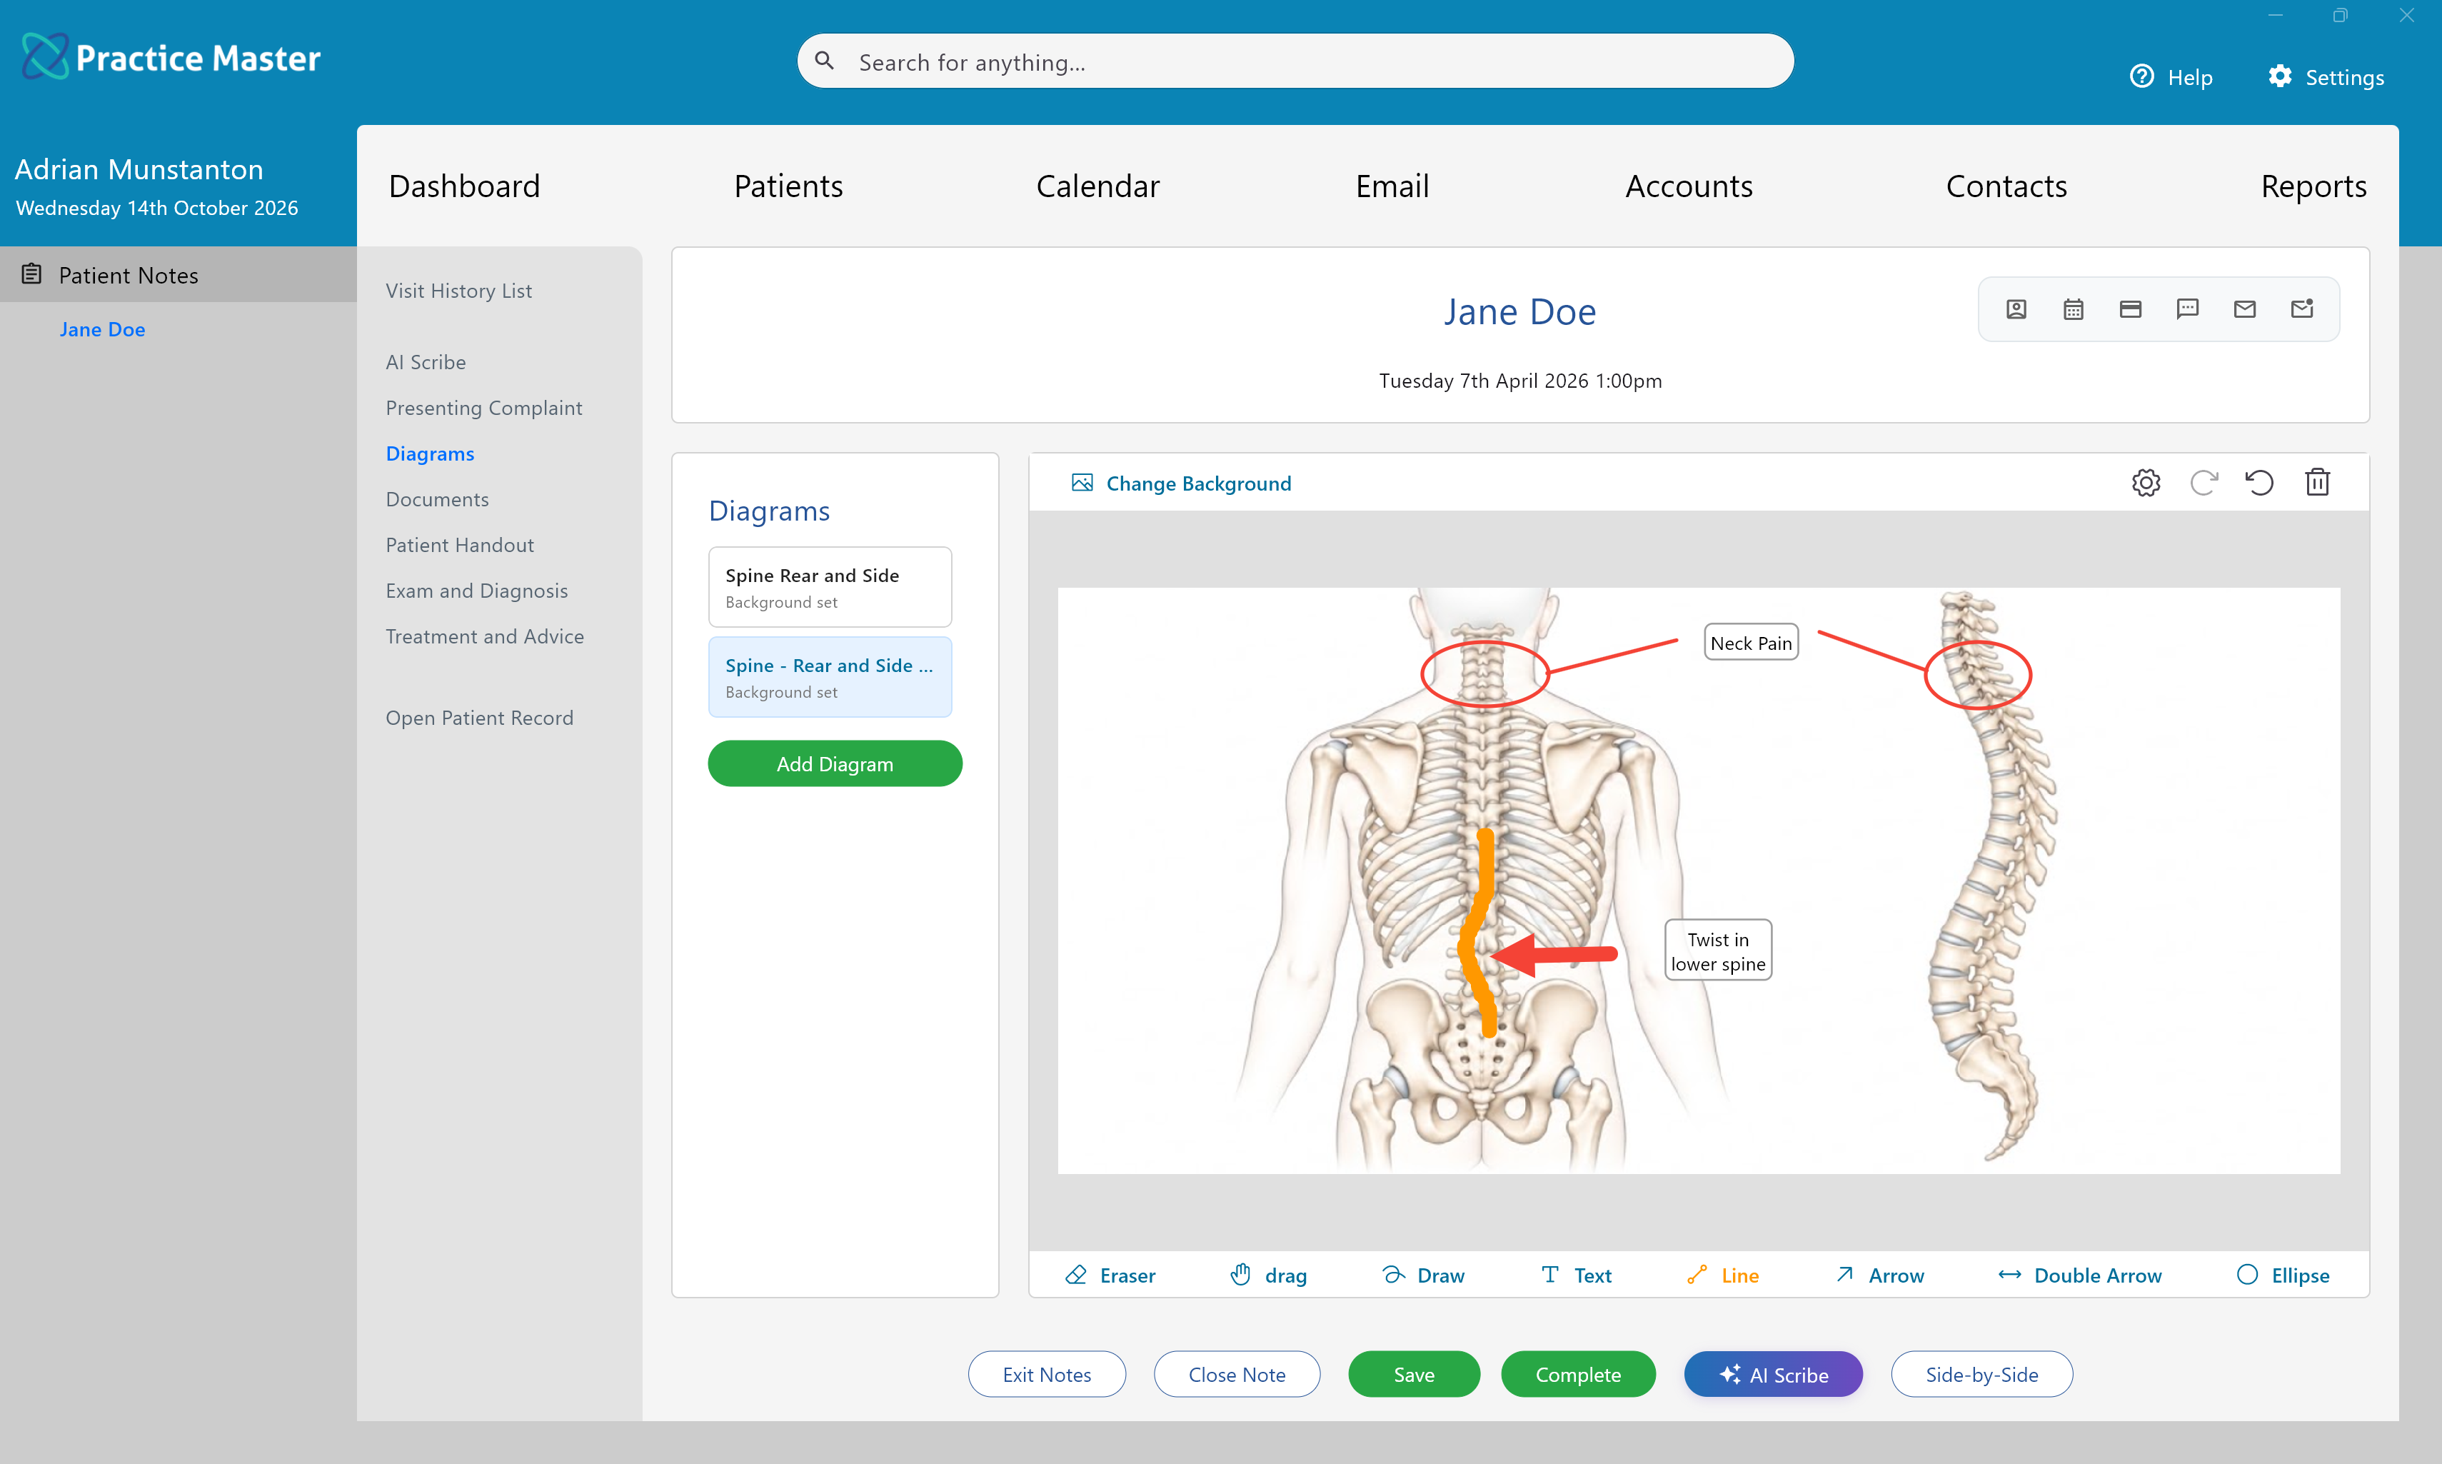Click the Exit Notes button

point(1047,1373)
